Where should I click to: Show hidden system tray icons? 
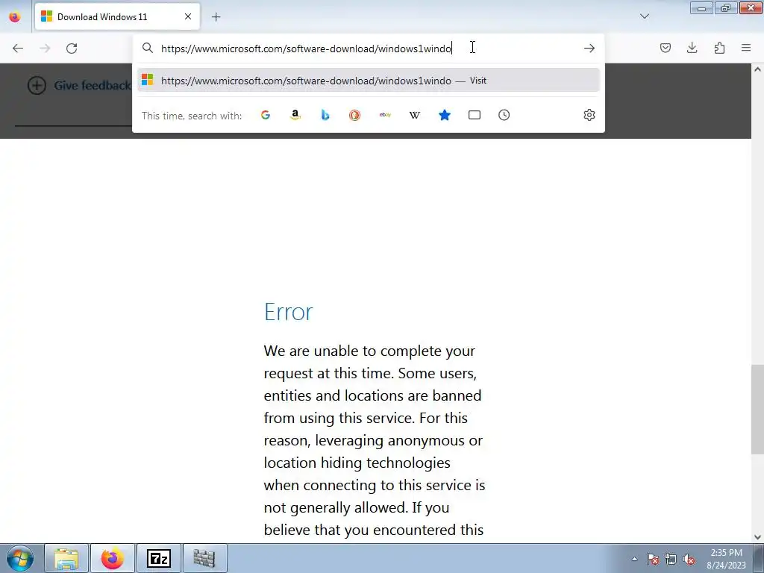(x=634, y=559)
